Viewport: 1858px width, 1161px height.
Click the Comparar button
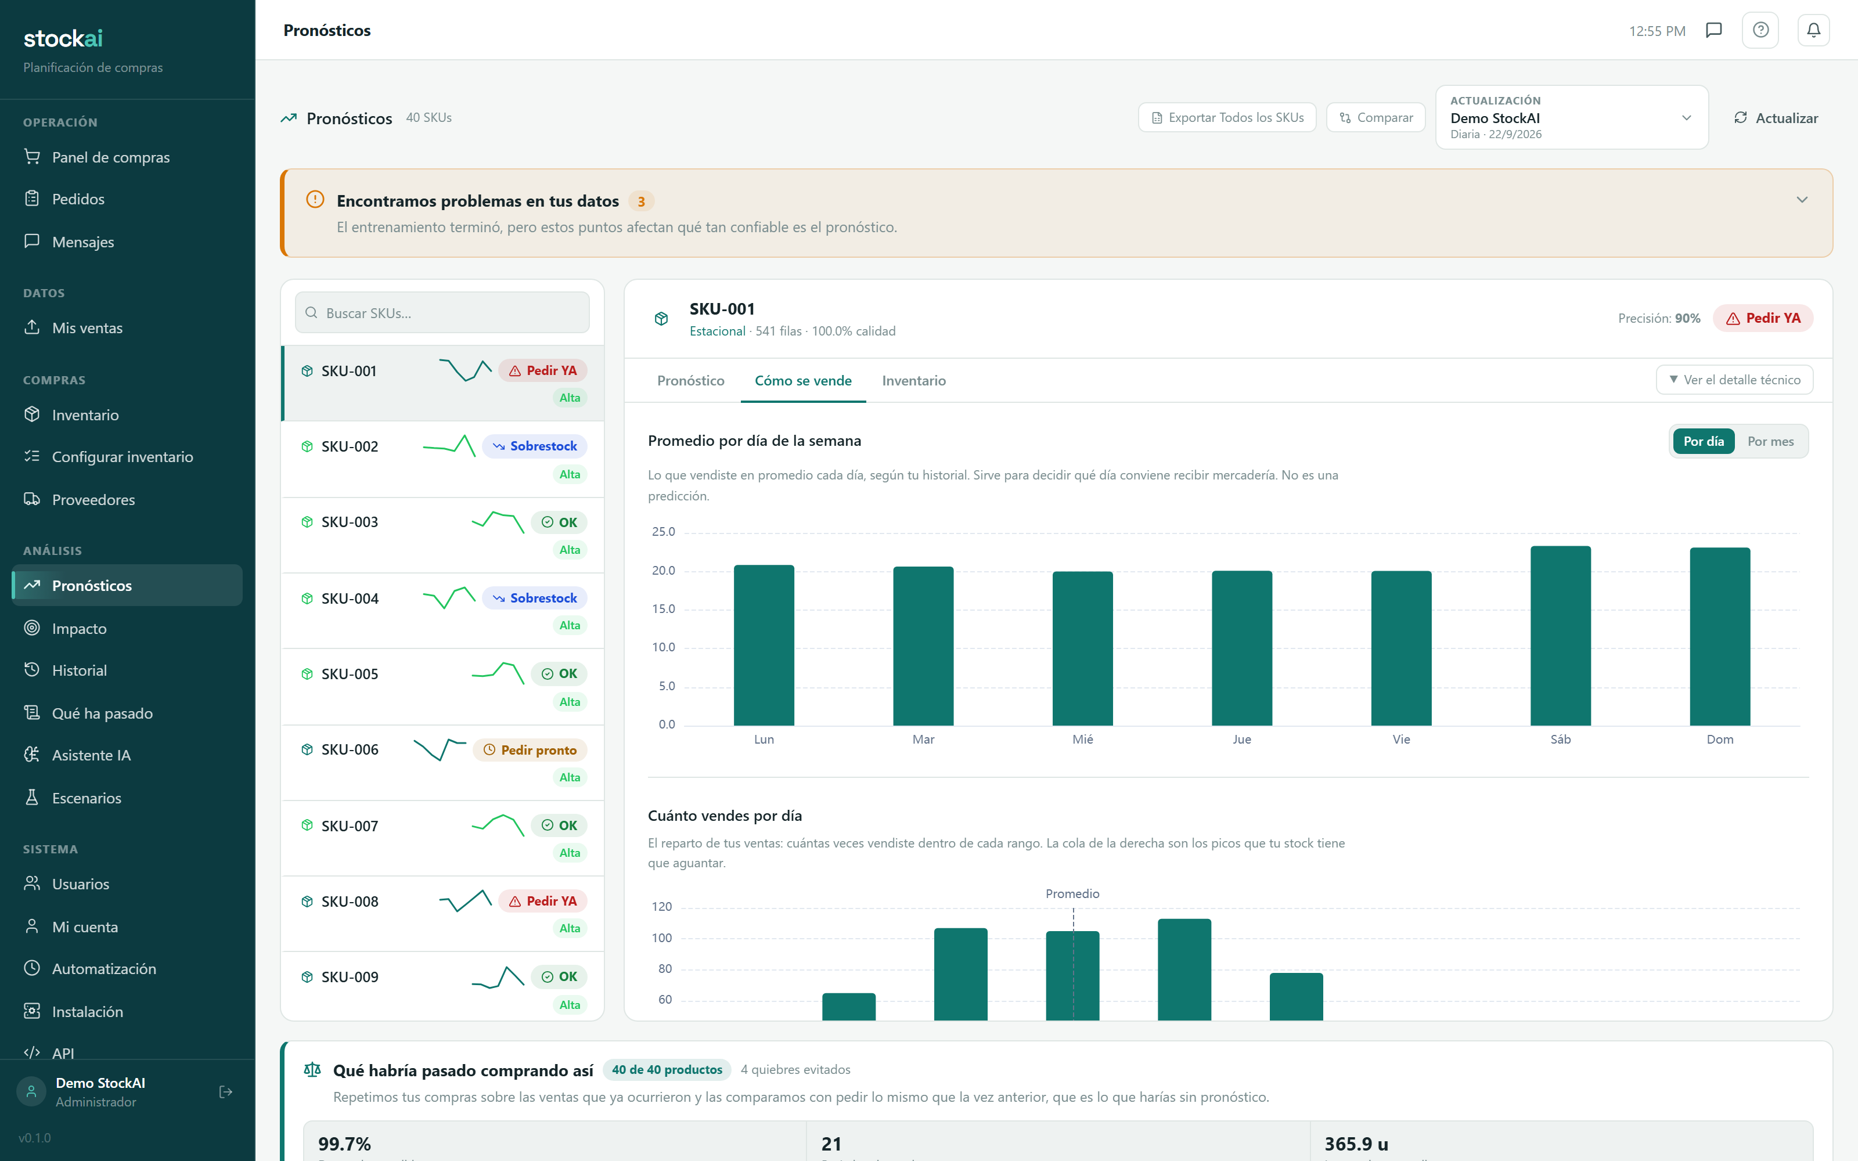(x=1376, y=117)
